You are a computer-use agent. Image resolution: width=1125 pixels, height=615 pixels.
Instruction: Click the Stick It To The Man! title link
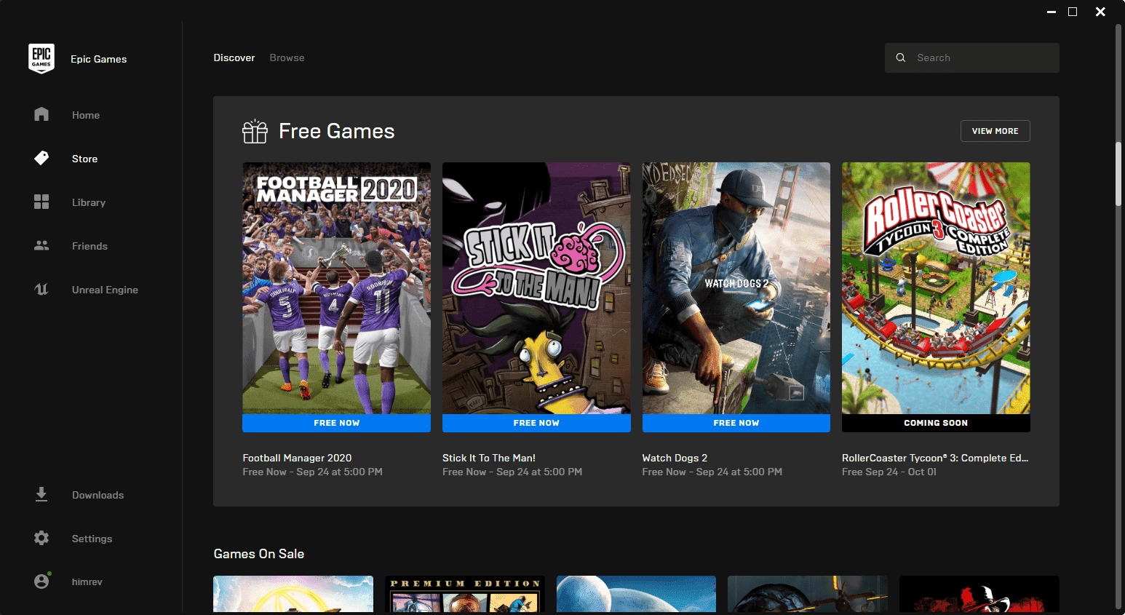pos(489,458)
